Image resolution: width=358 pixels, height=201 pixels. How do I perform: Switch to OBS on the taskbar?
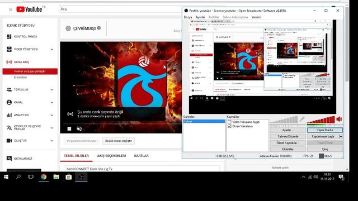81,177
